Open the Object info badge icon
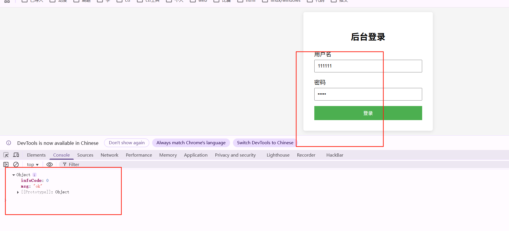The image size is (509, 231). tap(35, 175)
